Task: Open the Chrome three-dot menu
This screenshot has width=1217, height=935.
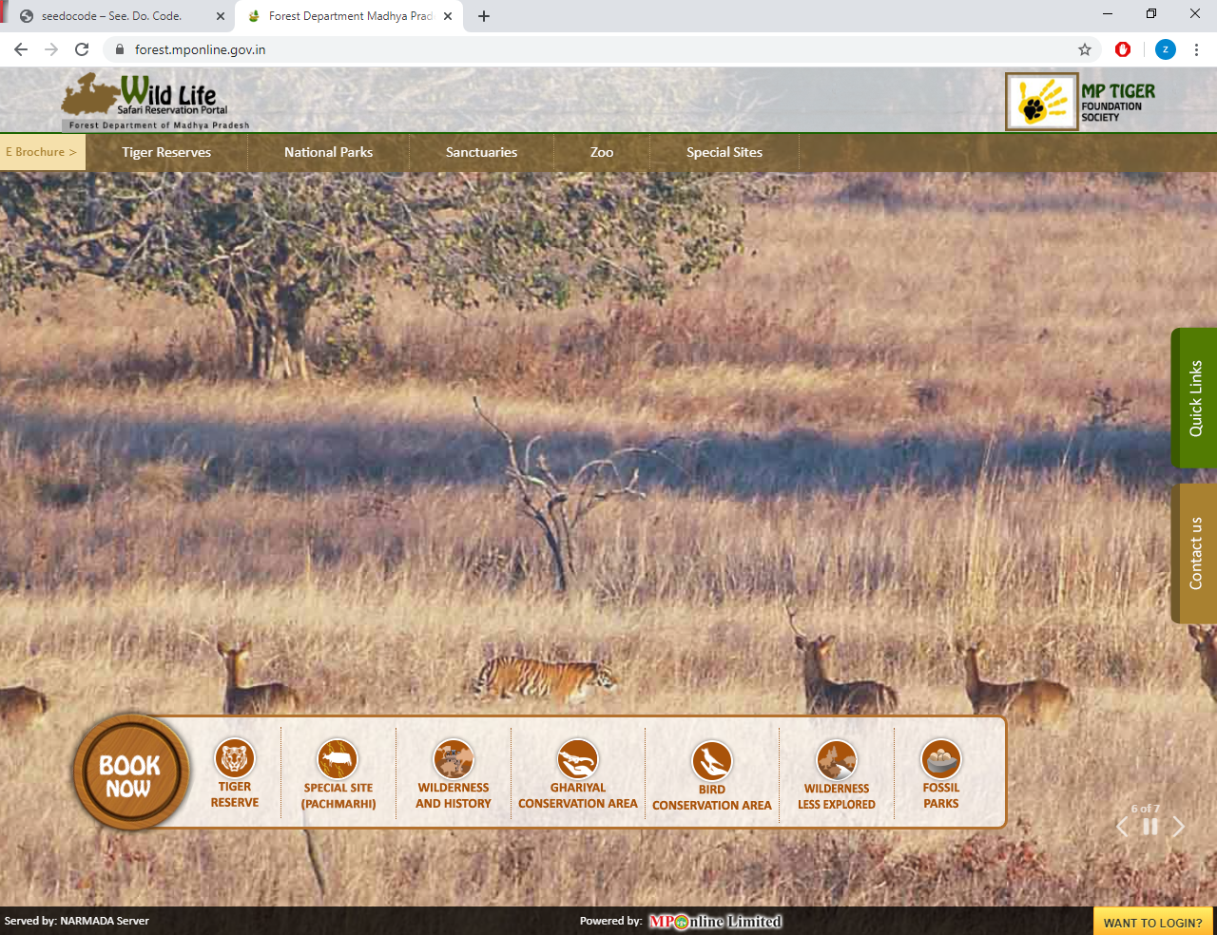Action: pos(1196,49)
